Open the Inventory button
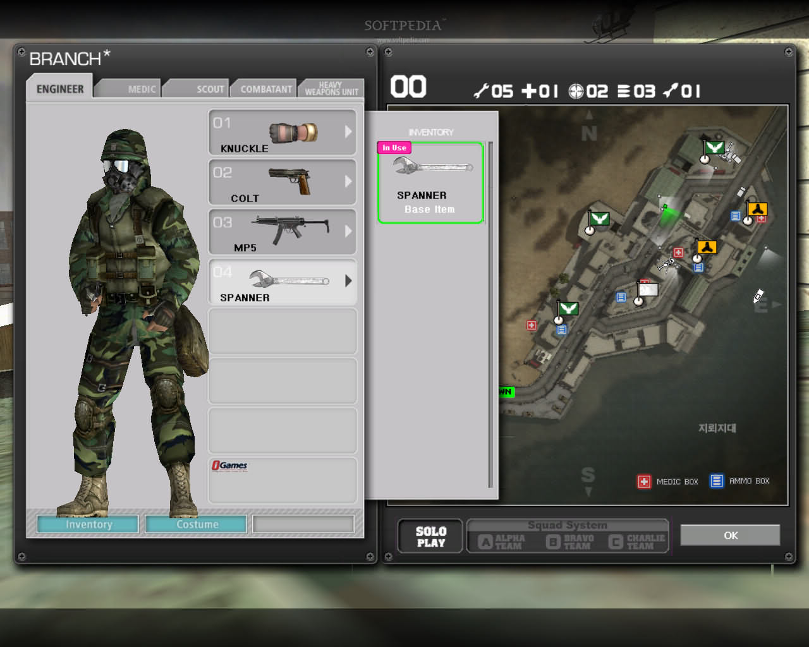 [x=88, y=524]
